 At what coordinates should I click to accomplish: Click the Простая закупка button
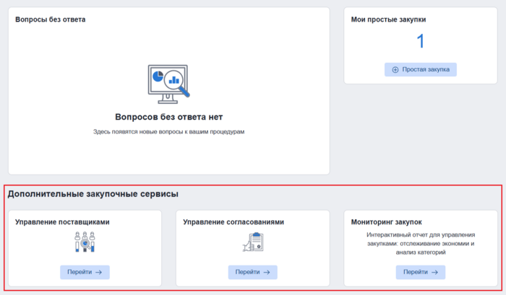[x=421, y=69]
